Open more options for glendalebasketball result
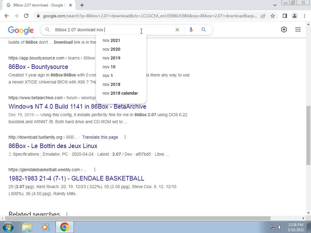 point(95,170)
